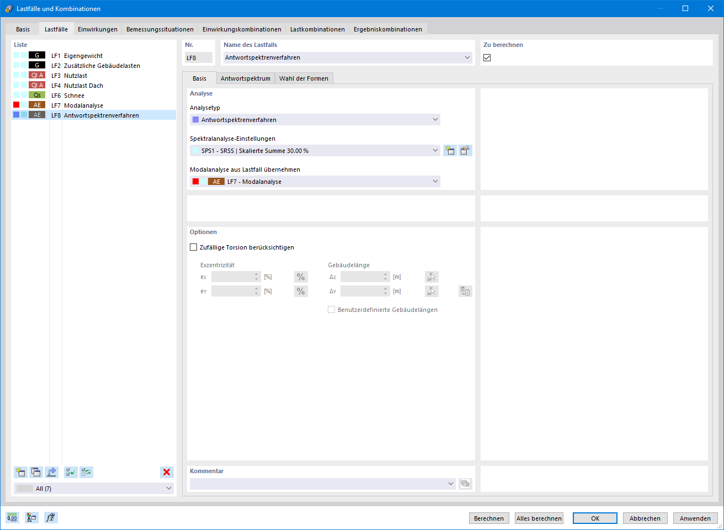Viewport: 724px width, 530px height.
Task: Click QI A category badge of LF3 Nutzlast
Action: pos(37,75)
